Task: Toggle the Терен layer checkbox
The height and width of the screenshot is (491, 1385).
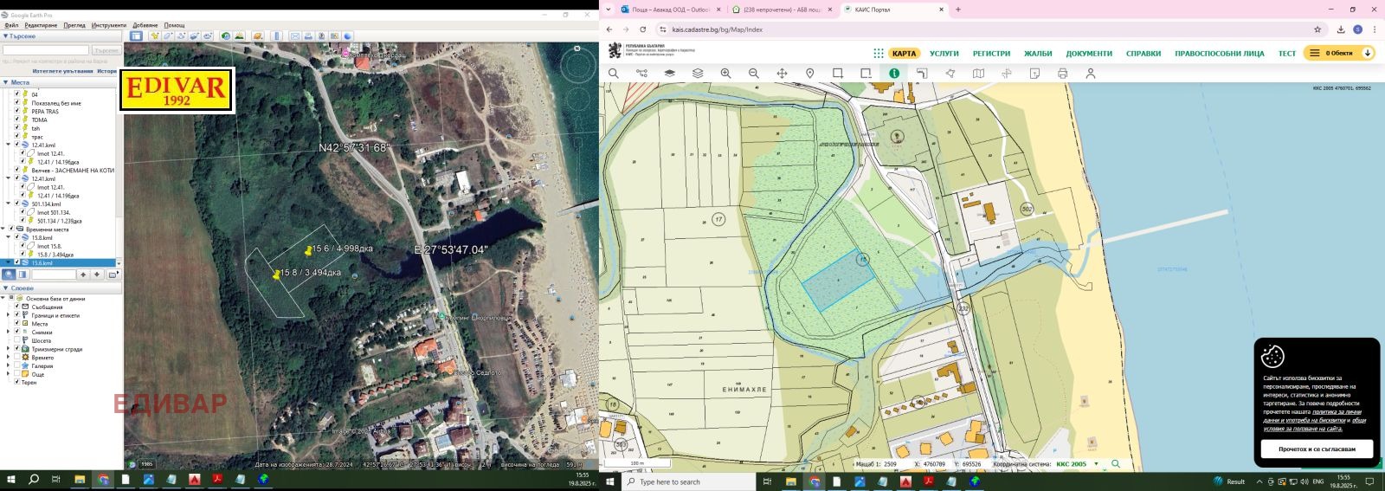Action: (17, 382)
